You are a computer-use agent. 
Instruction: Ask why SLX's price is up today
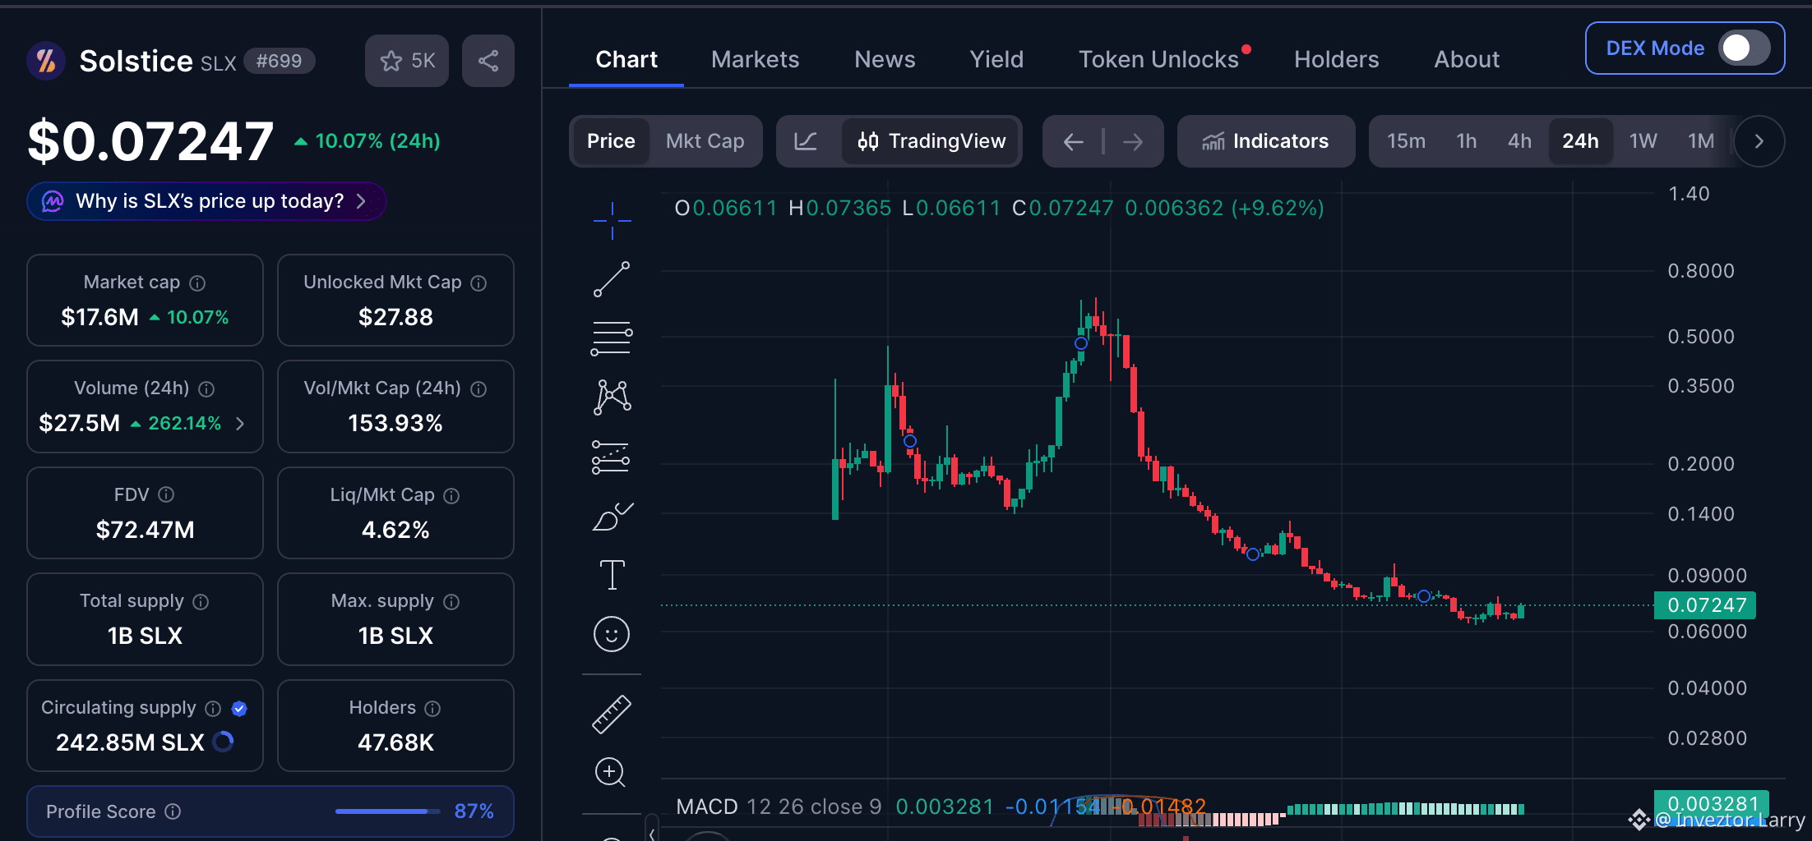[x=206, y=201]
